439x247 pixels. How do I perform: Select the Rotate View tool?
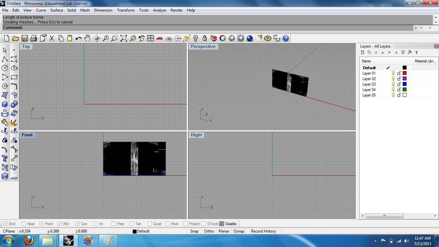click(96, 38)
